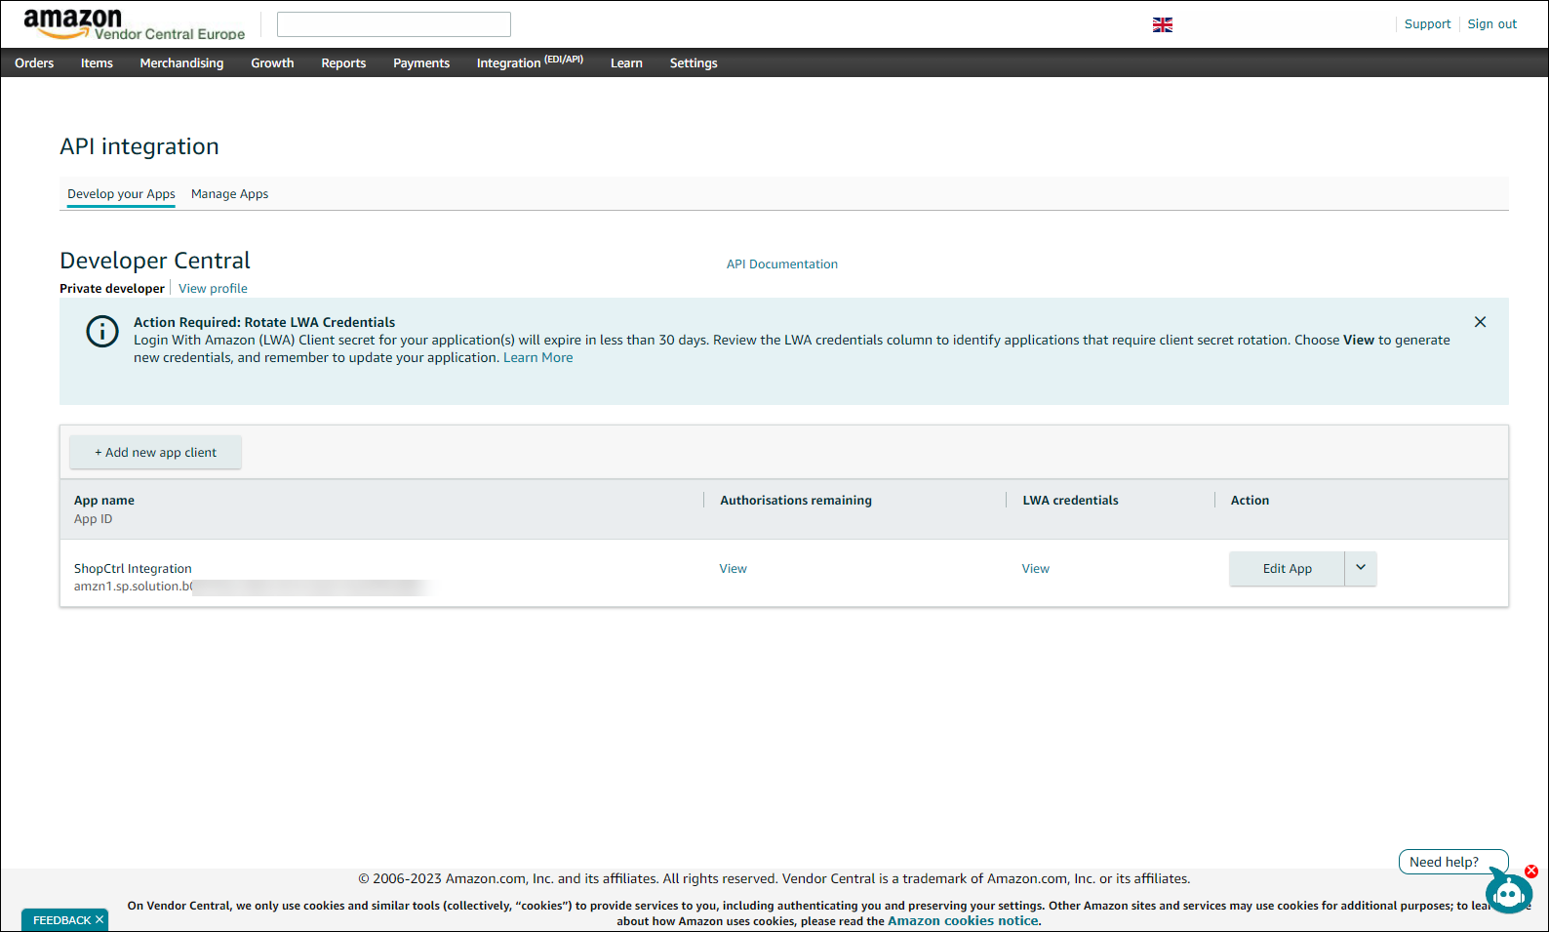Open the Growth menu
This screenshot has height=932, width=1549.
pos(272,63)
